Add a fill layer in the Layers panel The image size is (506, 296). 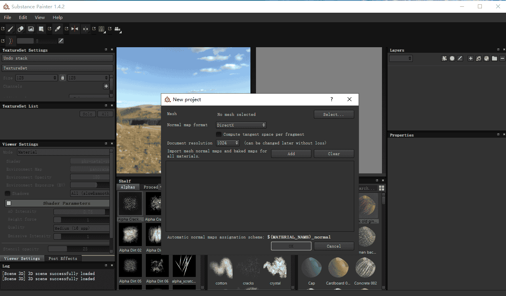[479, 58]
